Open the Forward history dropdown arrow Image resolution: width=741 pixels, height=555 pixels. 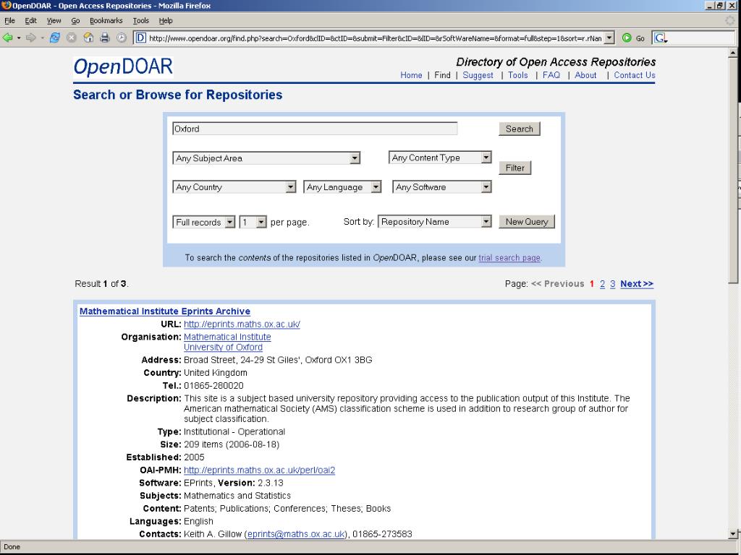click(x=42, y=38)
